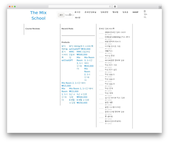The width and height of the screenshot is (169, 143).
Task: Open the 음향시스템 핸드북 강좌 course
Action: point(115,112)
